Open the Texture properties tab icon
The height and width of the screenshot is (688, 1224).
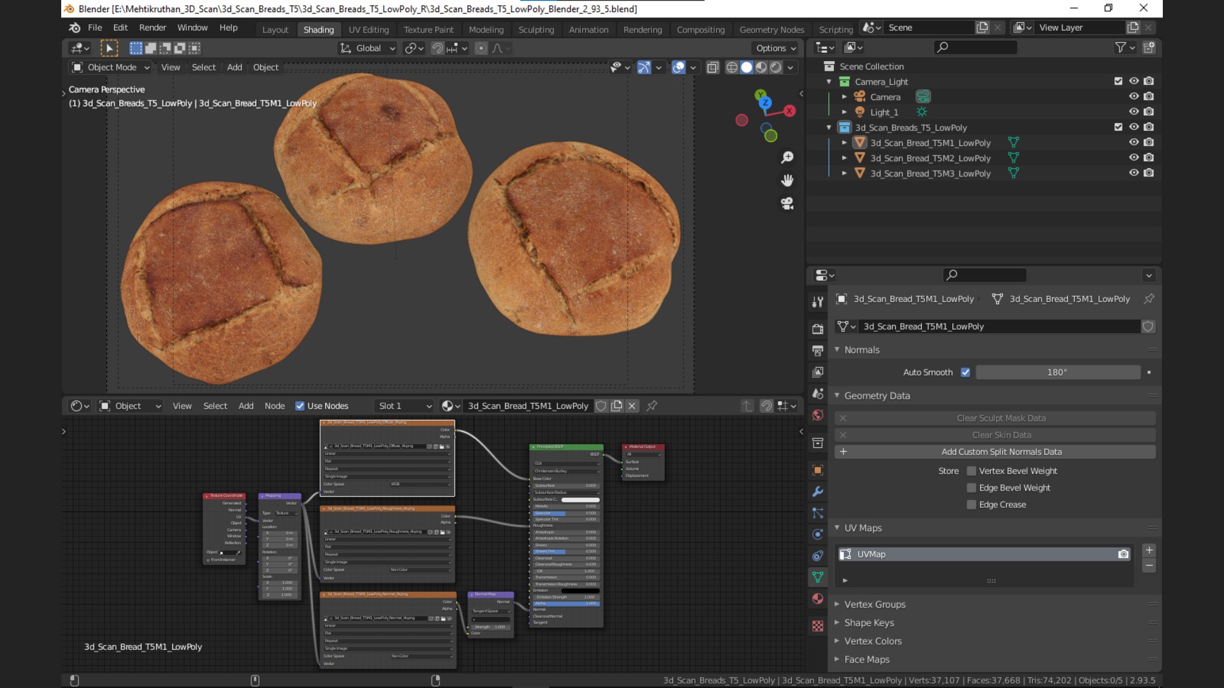(818, 626)
